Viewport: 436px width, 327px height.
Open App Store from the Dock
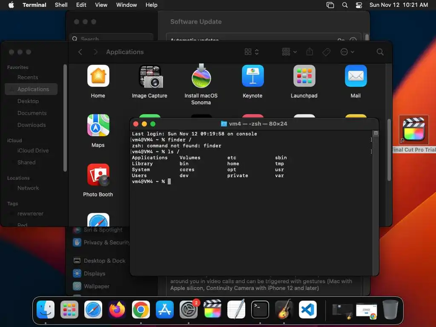[165, 310]
